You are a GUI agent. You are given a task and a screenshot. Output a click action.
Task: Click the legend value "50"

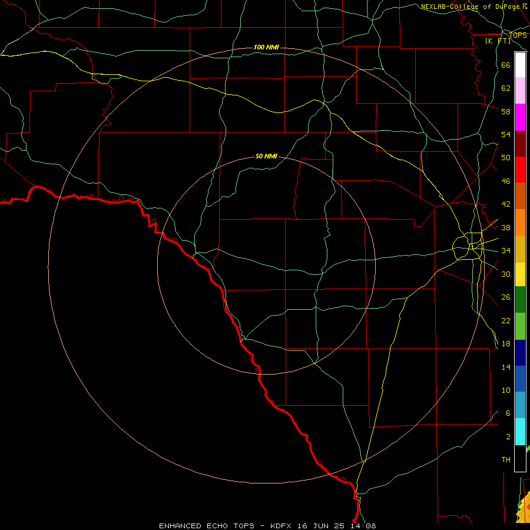[x=506, y=158]
